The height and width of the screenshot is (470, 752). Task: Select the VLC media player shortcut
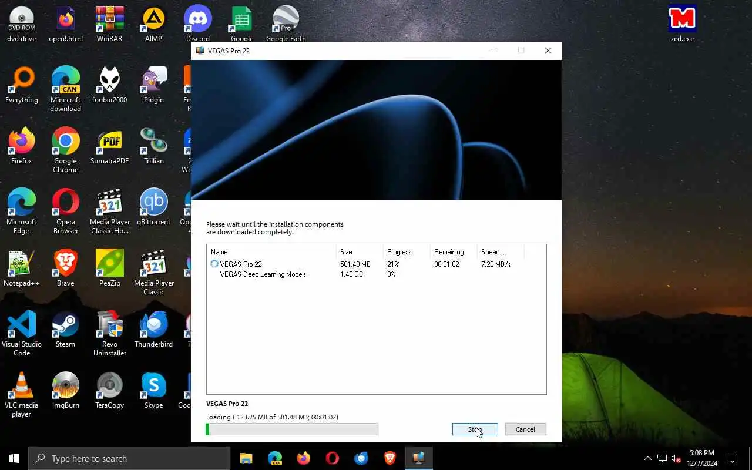coord(22,395)
